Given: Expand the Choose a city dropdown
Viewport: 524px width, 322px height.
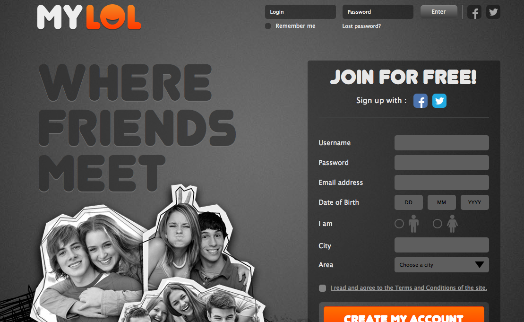Looking at the screenshot, I should coord(441,265).
